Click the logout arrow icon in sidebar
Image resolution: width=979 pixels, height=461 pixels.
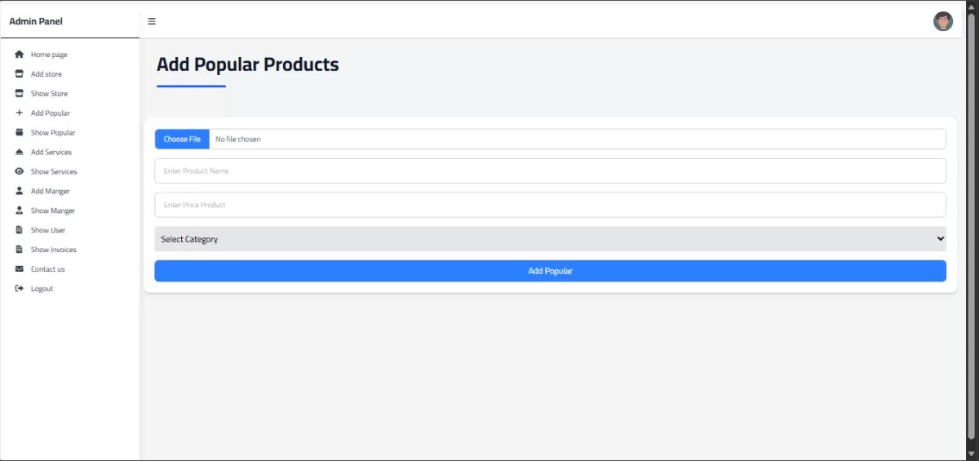point(20,289)
